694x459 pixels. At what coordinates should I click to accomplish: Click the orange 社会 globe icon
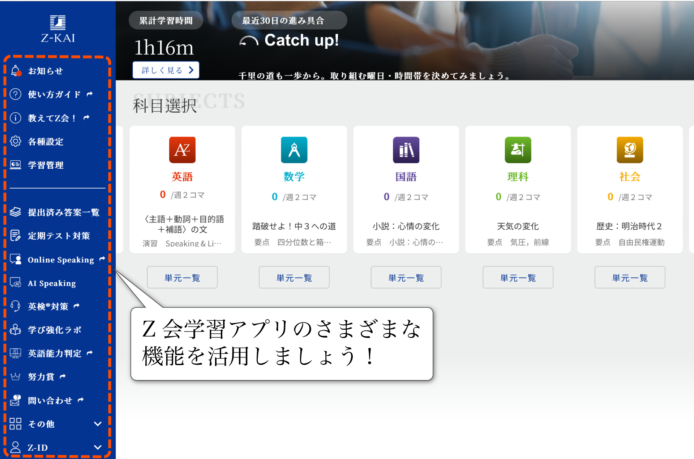coord(630,150)
